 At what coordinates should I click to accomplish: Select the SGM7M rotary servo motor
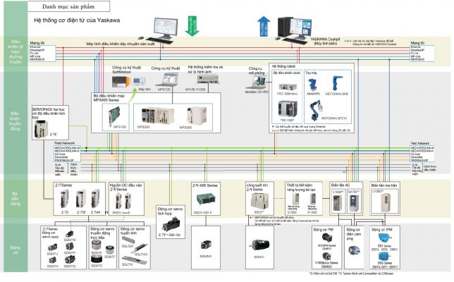point(69,234)
